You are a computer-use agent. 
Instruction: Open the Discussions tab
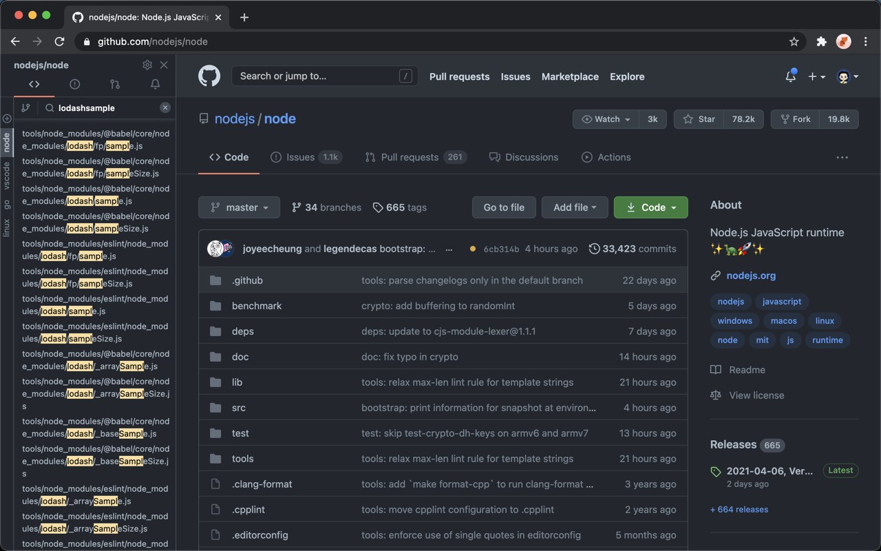pyautogui.click(x=524, y=157)
